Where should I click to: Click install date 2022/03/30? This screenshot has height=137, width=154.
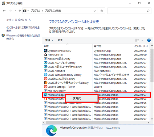point(140,55)
